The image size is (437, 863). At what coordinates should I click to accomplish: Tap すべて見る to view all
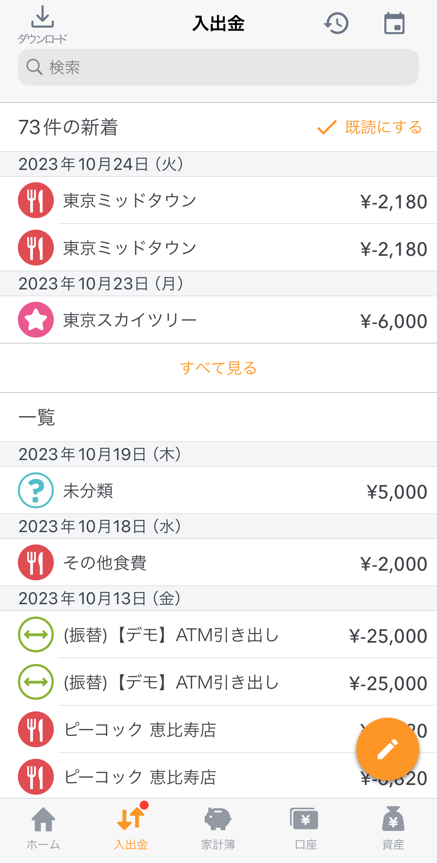click(218, 368)
